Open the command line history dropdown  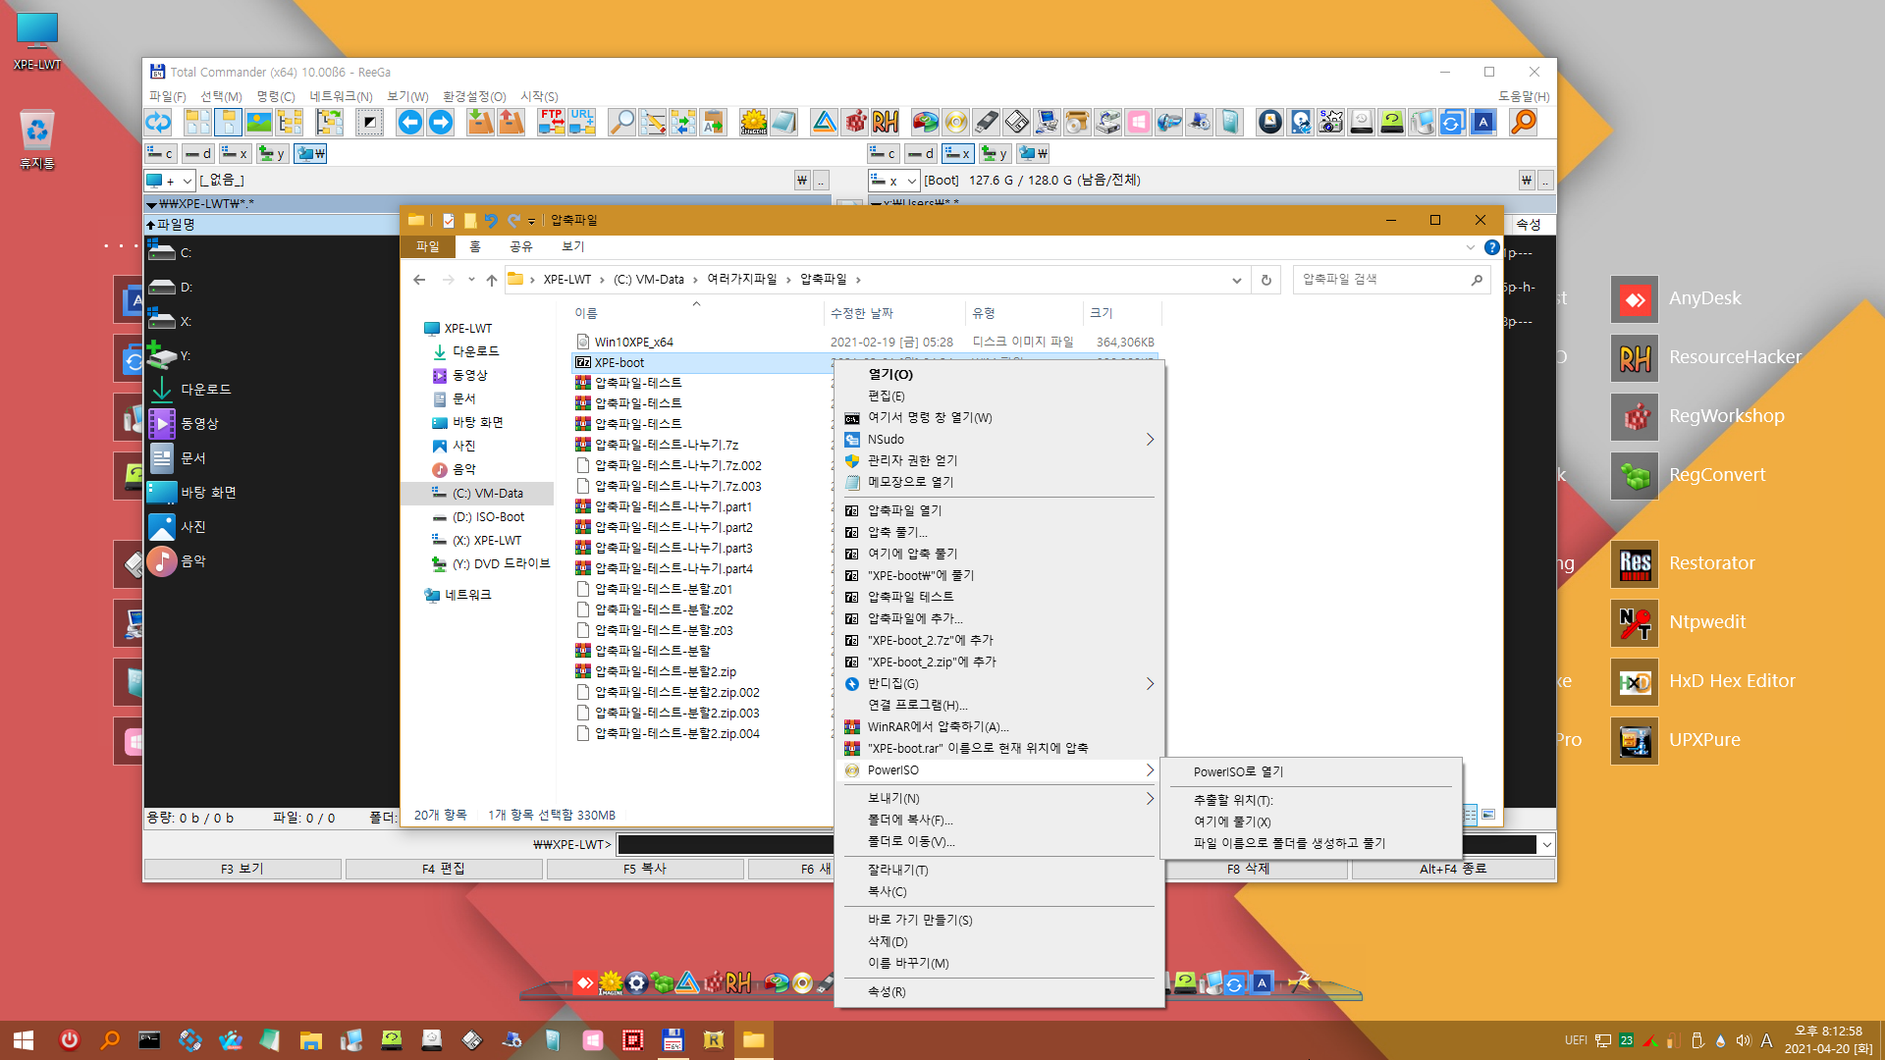tap(1547, 844)
